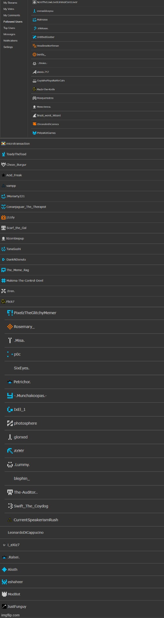Open the -.Shoko.- profile link
Image resolution: width=164 pixels, height=618 pixels.
(42, 63)
